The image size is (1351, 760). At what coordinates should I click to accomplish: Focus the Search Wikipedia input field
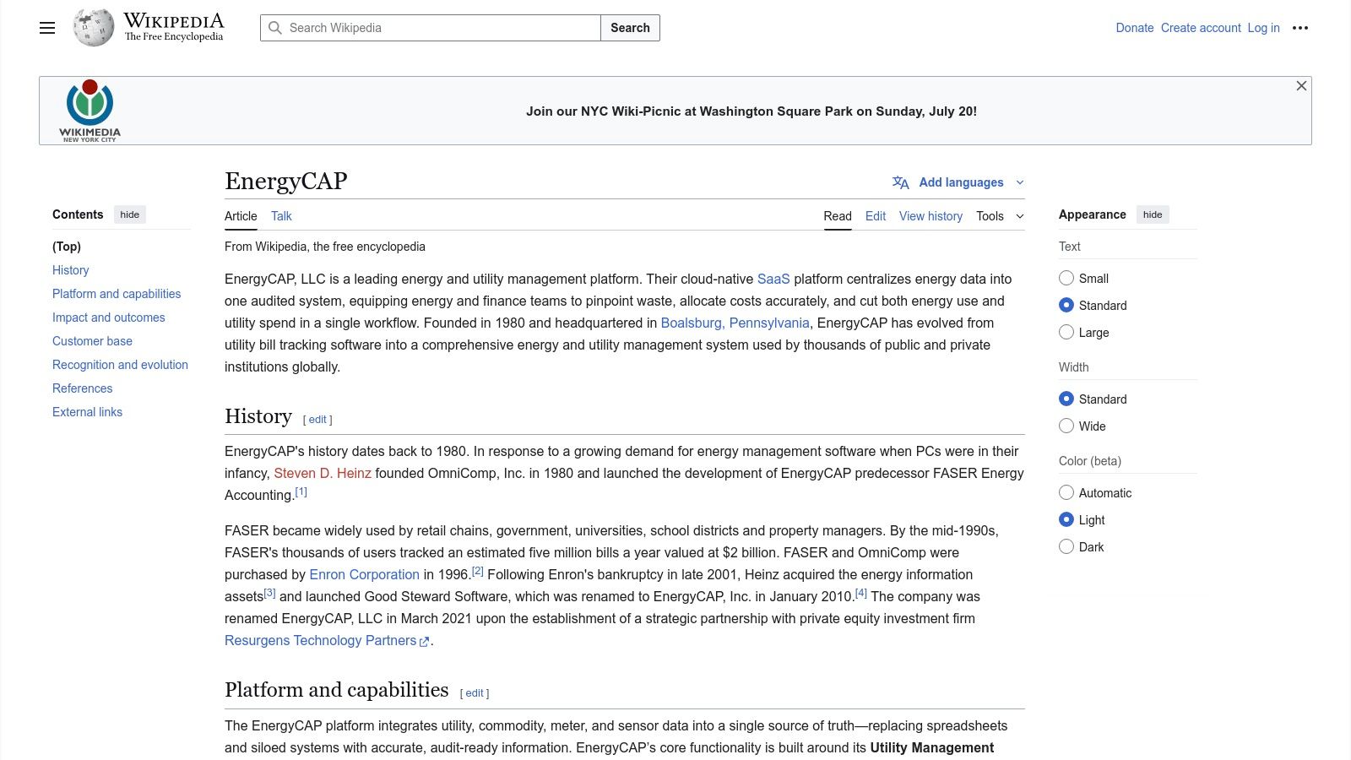(431, 28)
